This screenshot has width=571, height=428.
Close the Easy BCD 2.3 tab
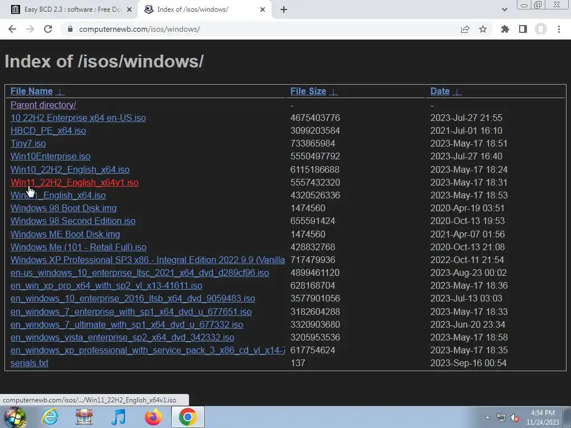(129, 9)
